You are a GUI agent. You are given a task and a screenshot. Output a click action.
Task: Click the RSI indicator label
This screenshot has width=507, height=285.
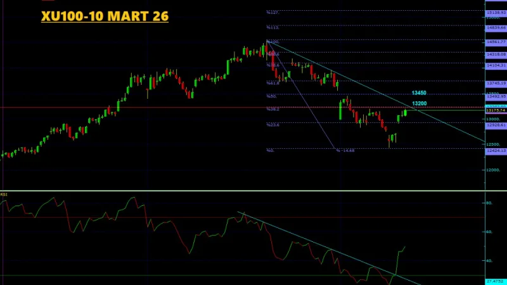[x=4, y=194]
